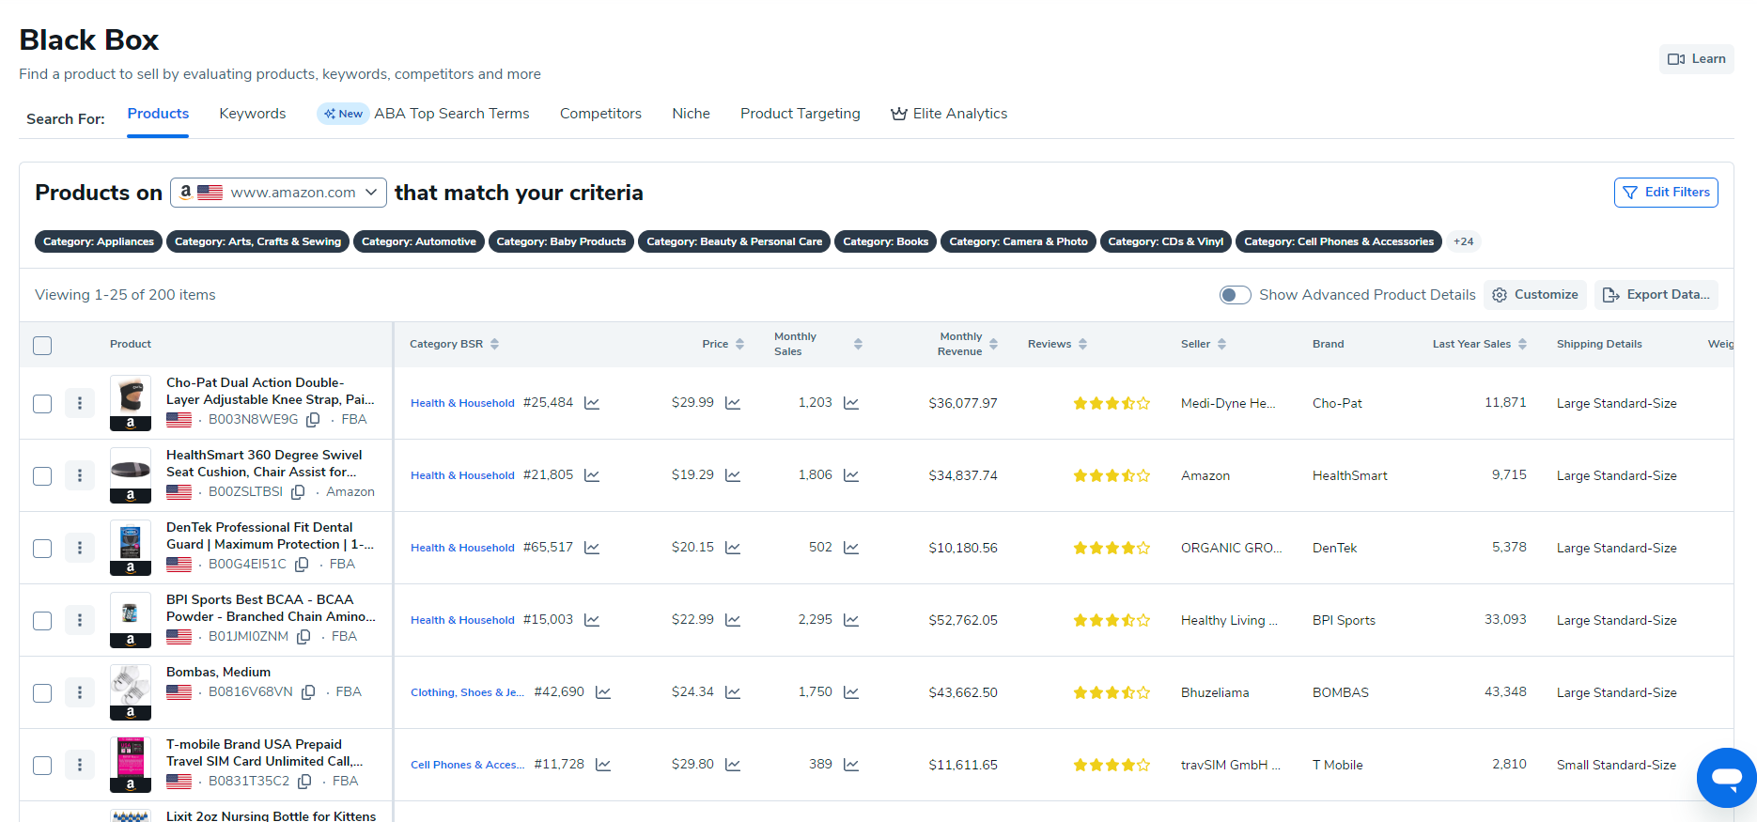Select all products with header checkbox
The height and width of the screenshot is (822, 1757).
pyautogui.click(x=42, y=345)
